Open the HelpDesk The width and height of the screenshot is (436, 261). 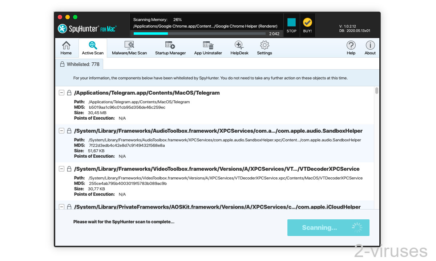(x=239, y=48)
